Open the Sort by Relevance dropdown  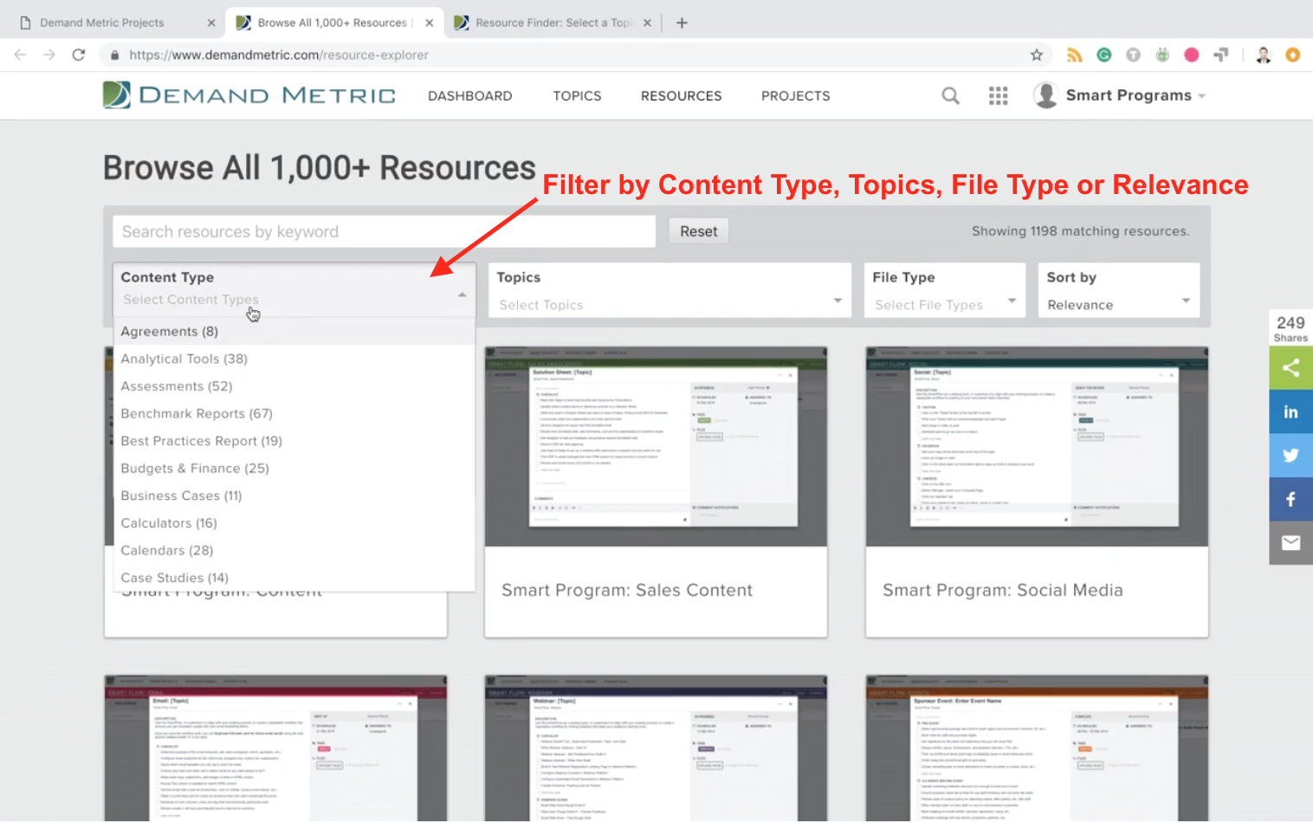click(x=1119, y=290)
